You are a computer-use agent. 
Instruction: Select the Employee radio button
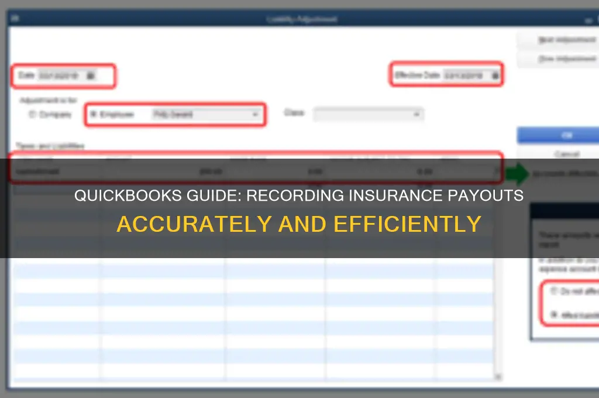tap(93, 114)
